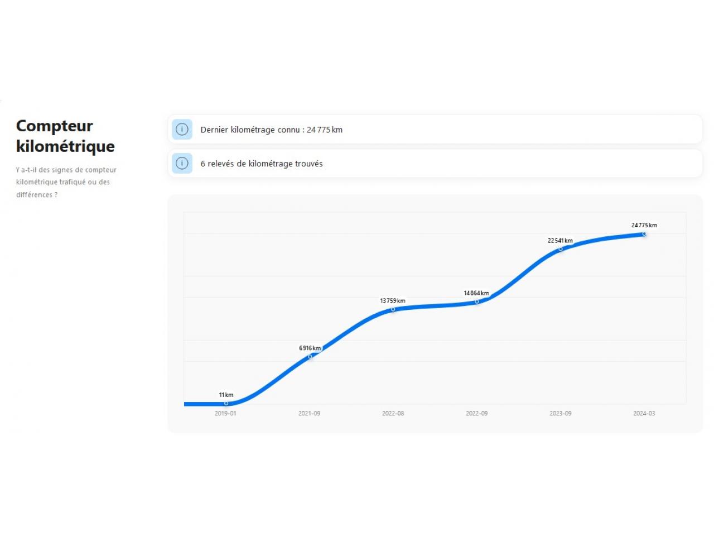Click the 24 775 km label above the chart line
Screen dimensions: 714x536
tap(644, 226)
